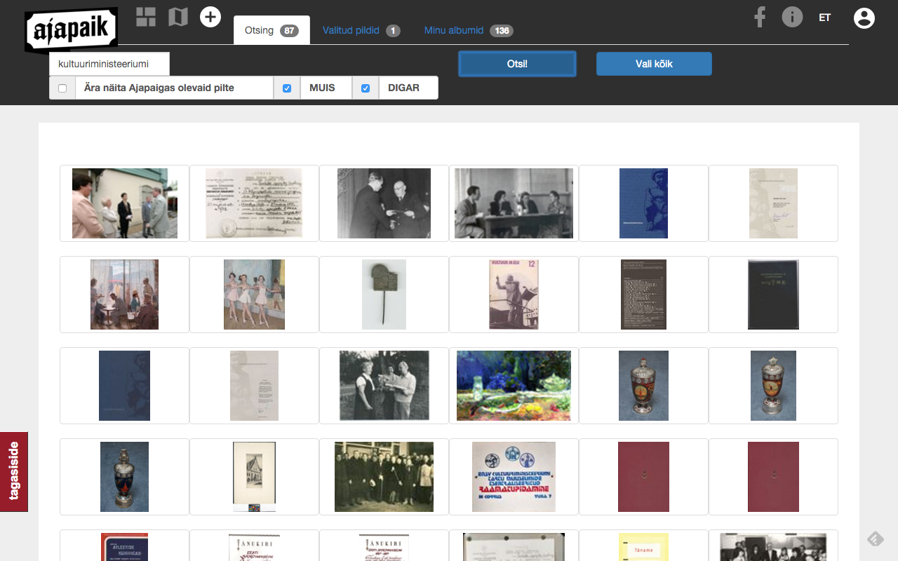Focus the search field containing kultuuriministeeriumi

pyautogui.click(x=109, y=64)
